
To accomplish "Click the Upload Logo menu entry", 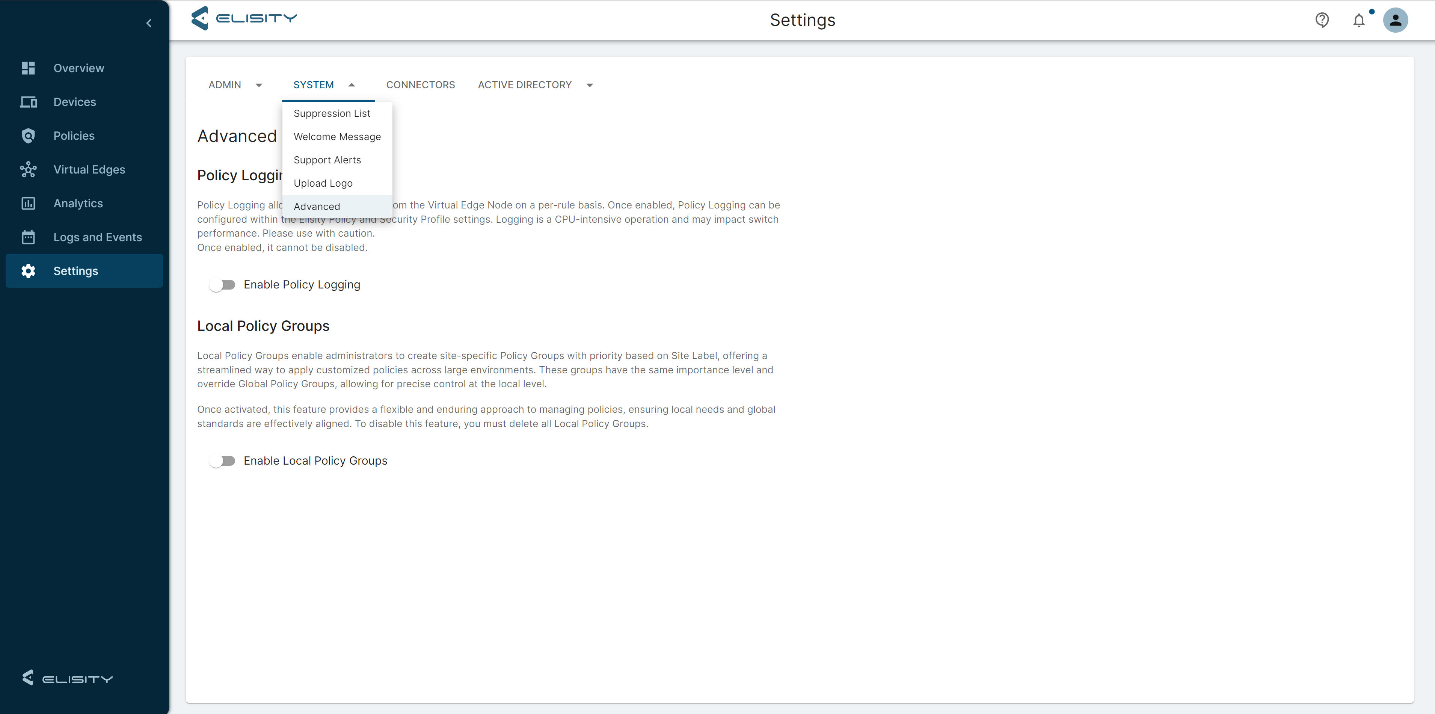I will pyautogui.click(x=323, y=183).
